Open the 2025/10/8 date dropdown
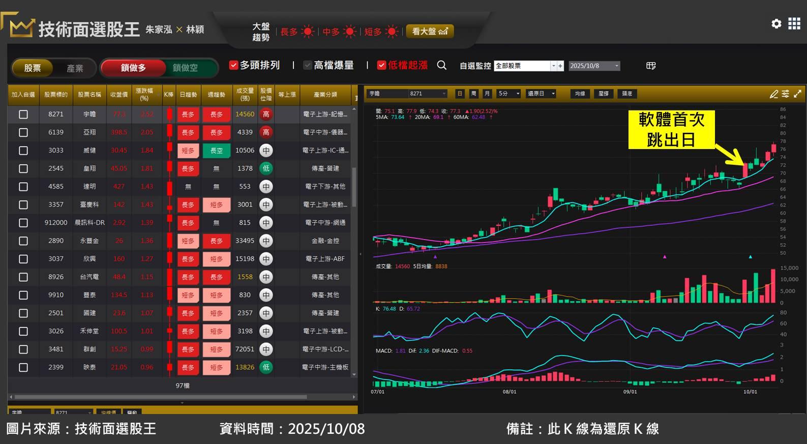The image size is (807, 444). pyautogui.click(x=616, y=66)
